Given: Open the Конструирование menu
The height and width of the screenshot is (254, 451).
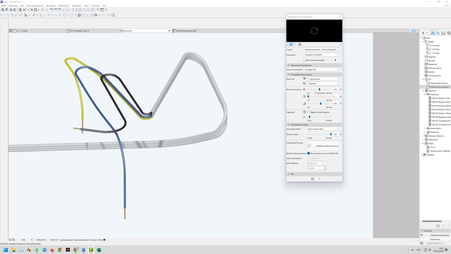Looking at the screenshot, I should [x=35, y=6].
